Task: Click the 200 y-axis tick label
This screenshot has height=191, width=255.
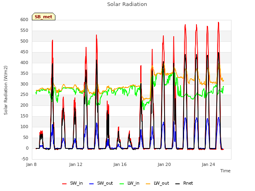Action: pos(24,105)
